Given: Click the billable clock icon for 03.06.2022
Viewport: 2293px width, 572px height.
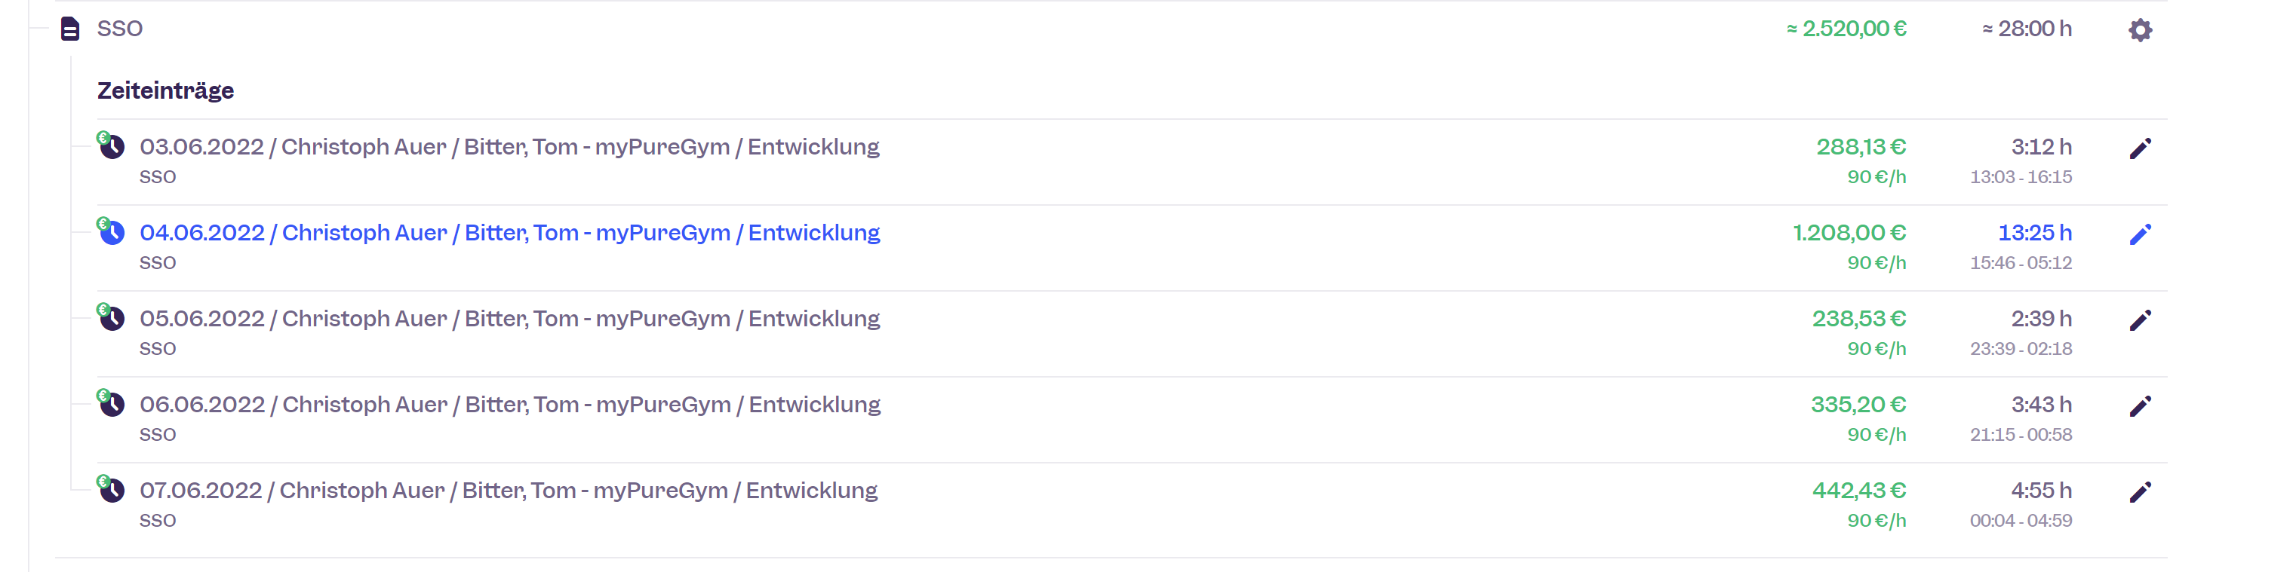Looking at the screenshot, I should tap(111, 146).
